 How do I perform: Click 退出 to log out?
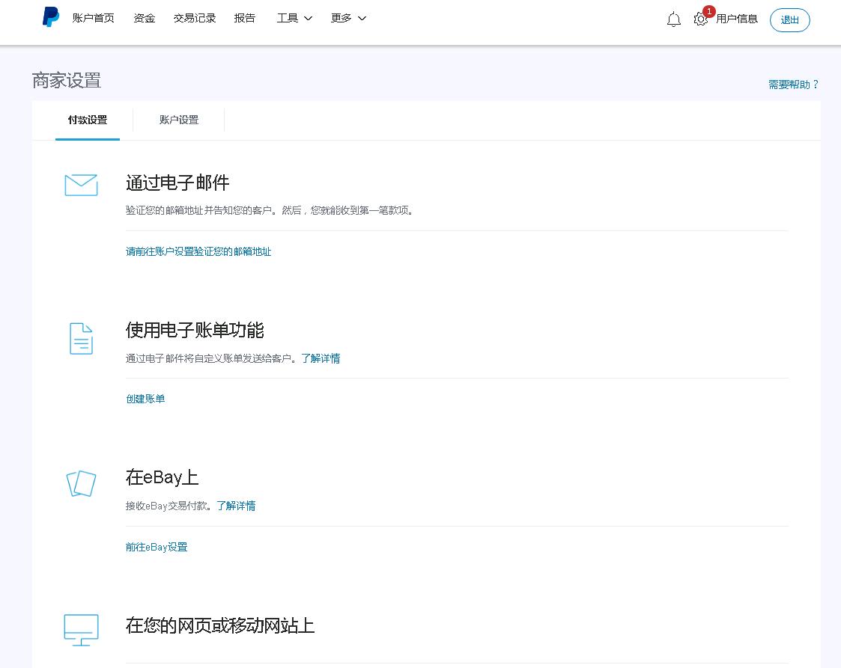pyautogui.click(x=789, y=20)
